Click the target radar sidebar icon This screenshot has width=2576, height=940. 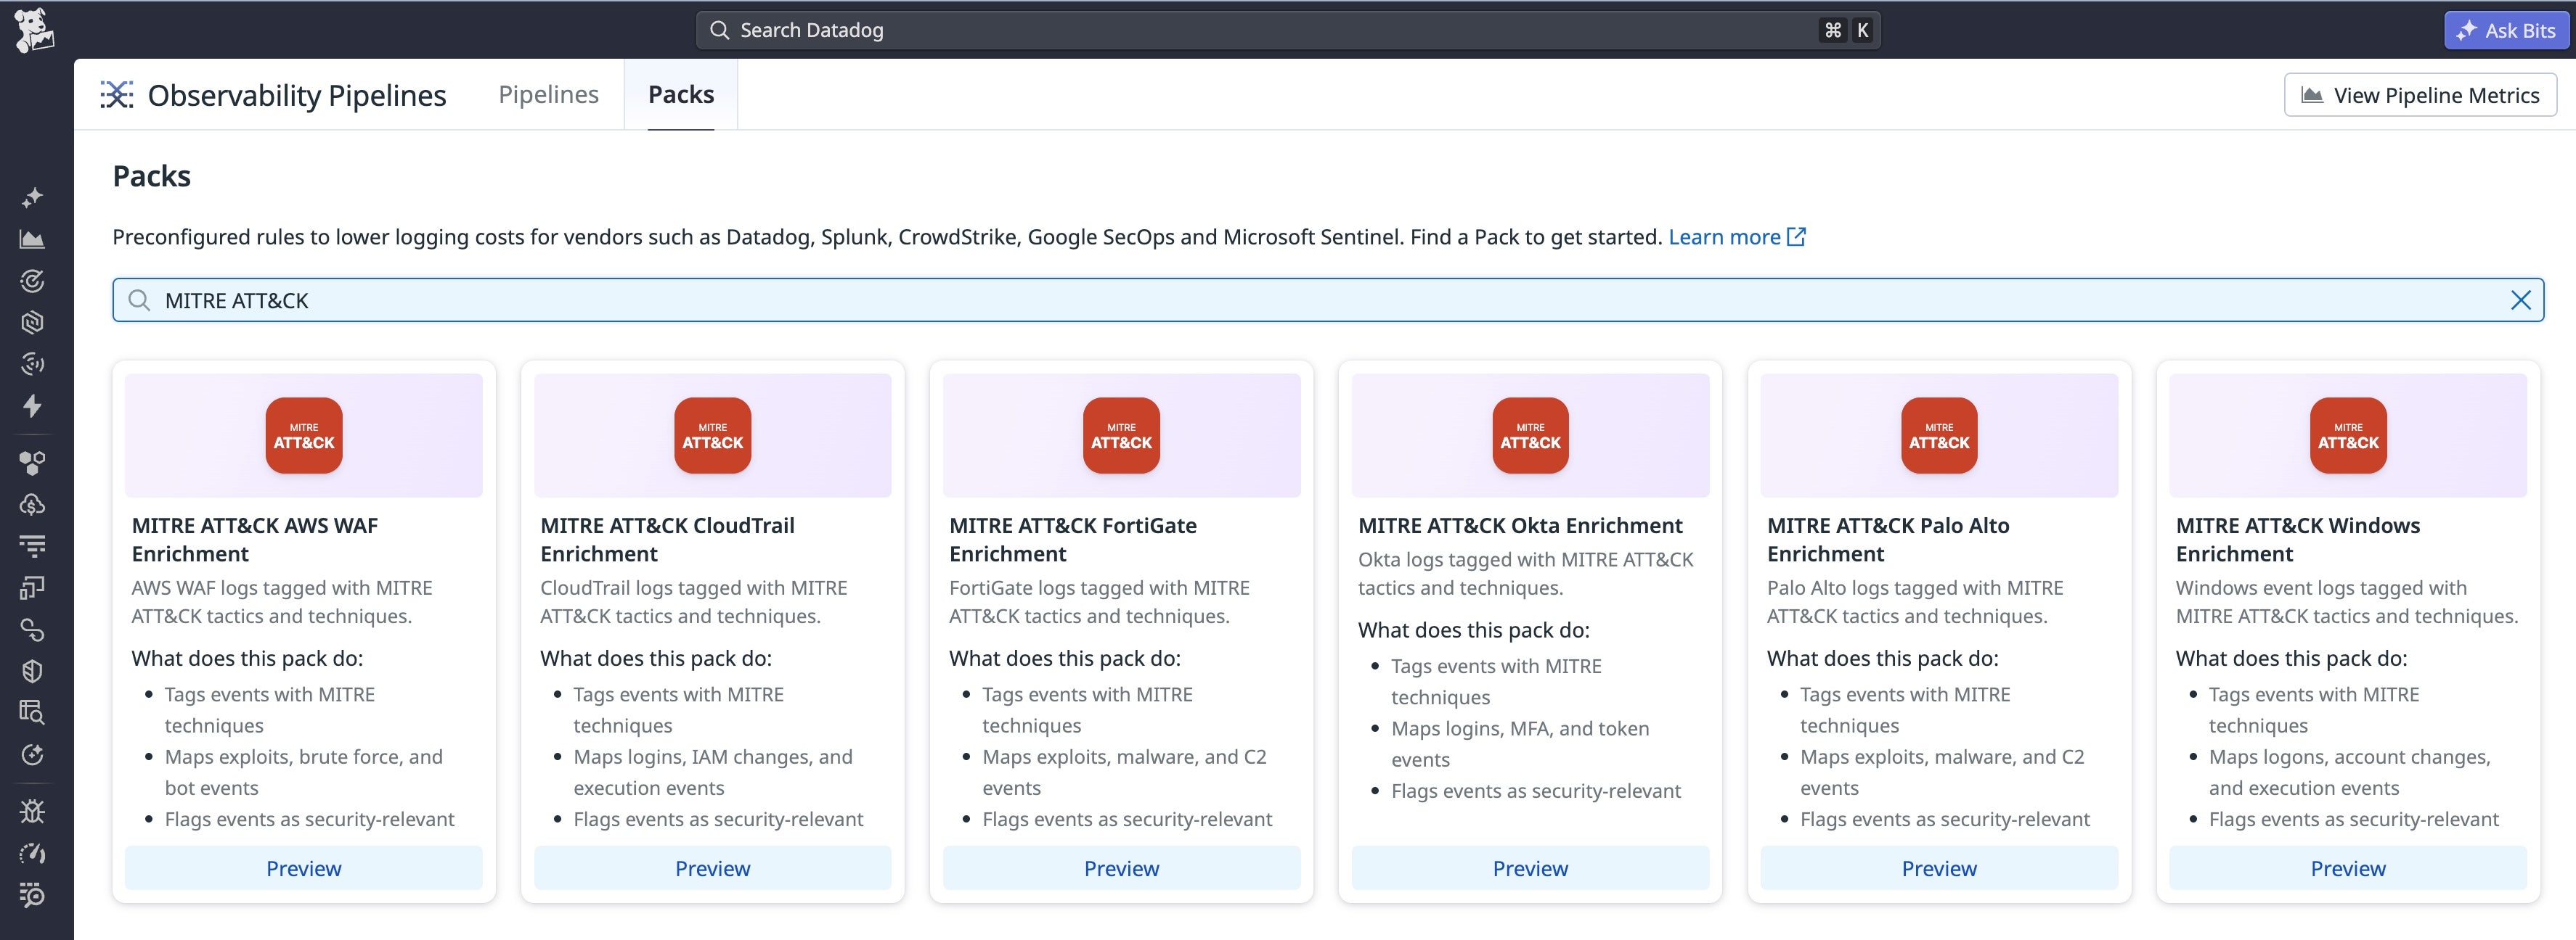(32, 281)
